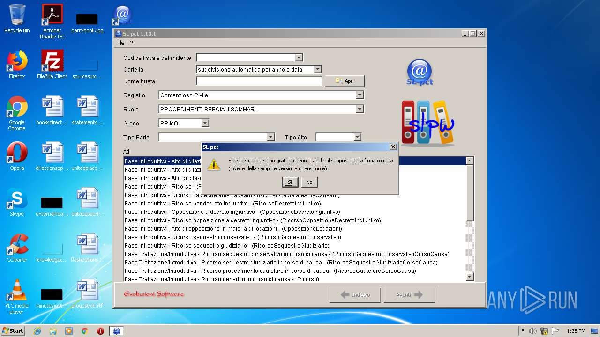Select the OpposizioneLocazioni row
This screenshot has width=600, height=337.
tap(295, 229)
